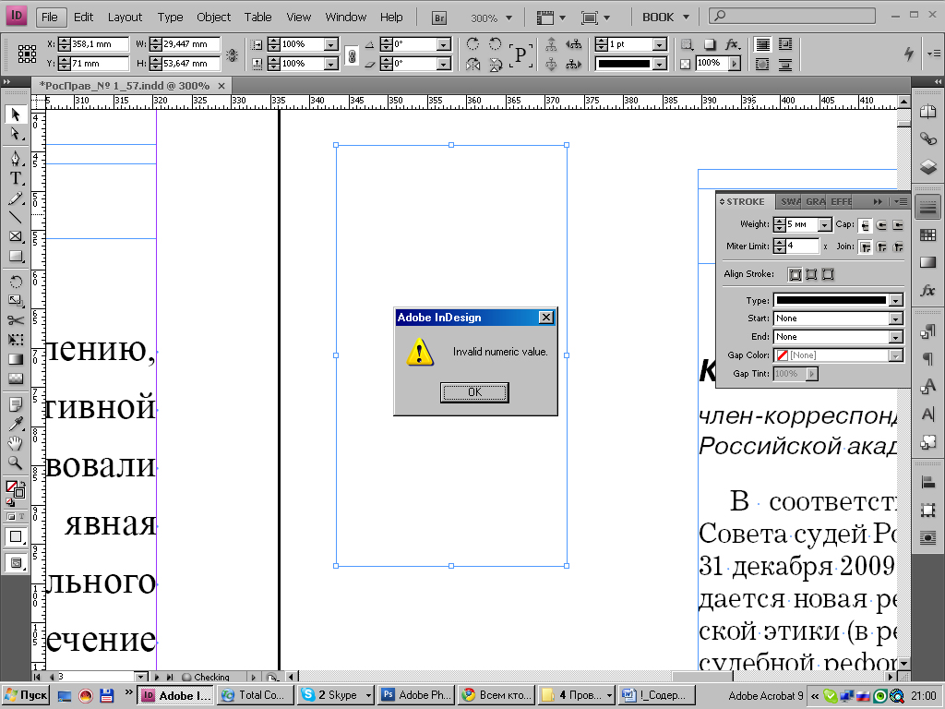Select the Direct Selection tool
Viewport: 945px width, 709px height.
point(16,134)
